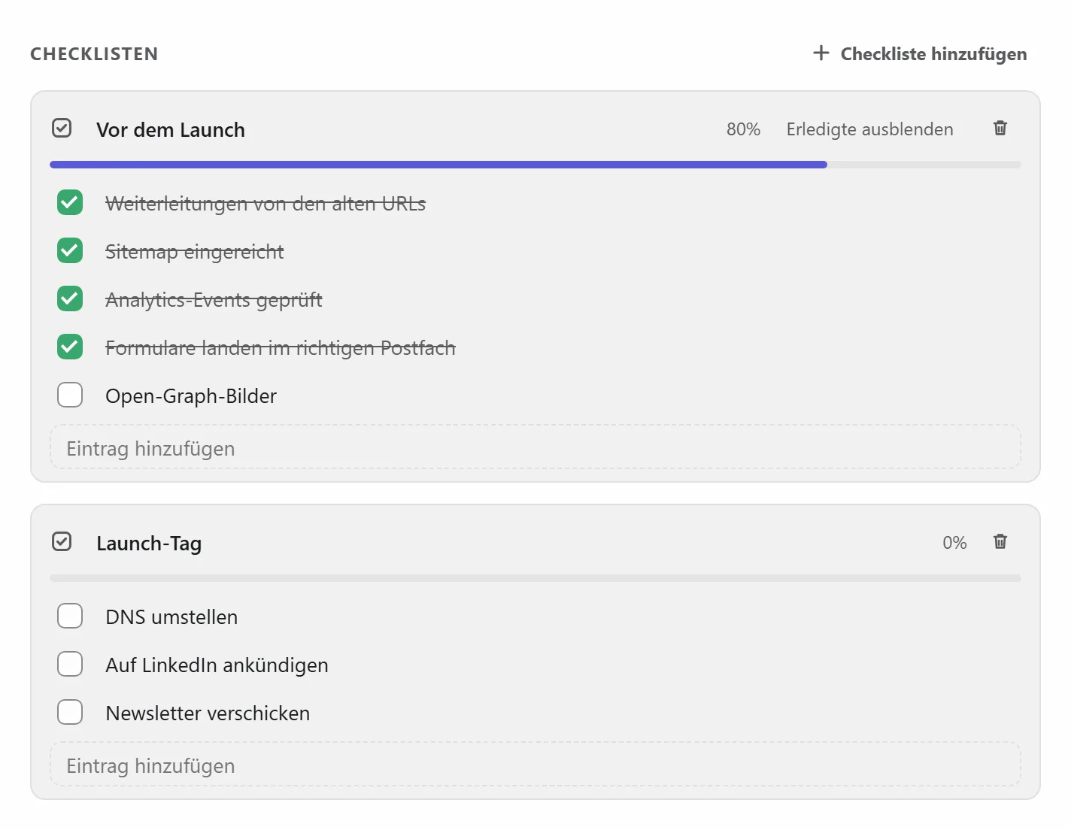Uncheck Analytics-Events geprüft item

[70, 298]
